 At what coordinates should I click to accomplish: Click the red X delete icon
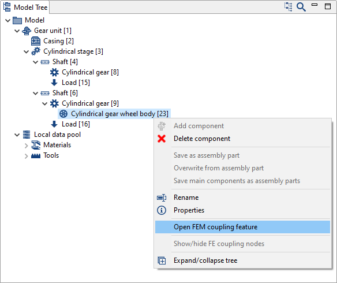pyautogui.click(x=162, y=139)
